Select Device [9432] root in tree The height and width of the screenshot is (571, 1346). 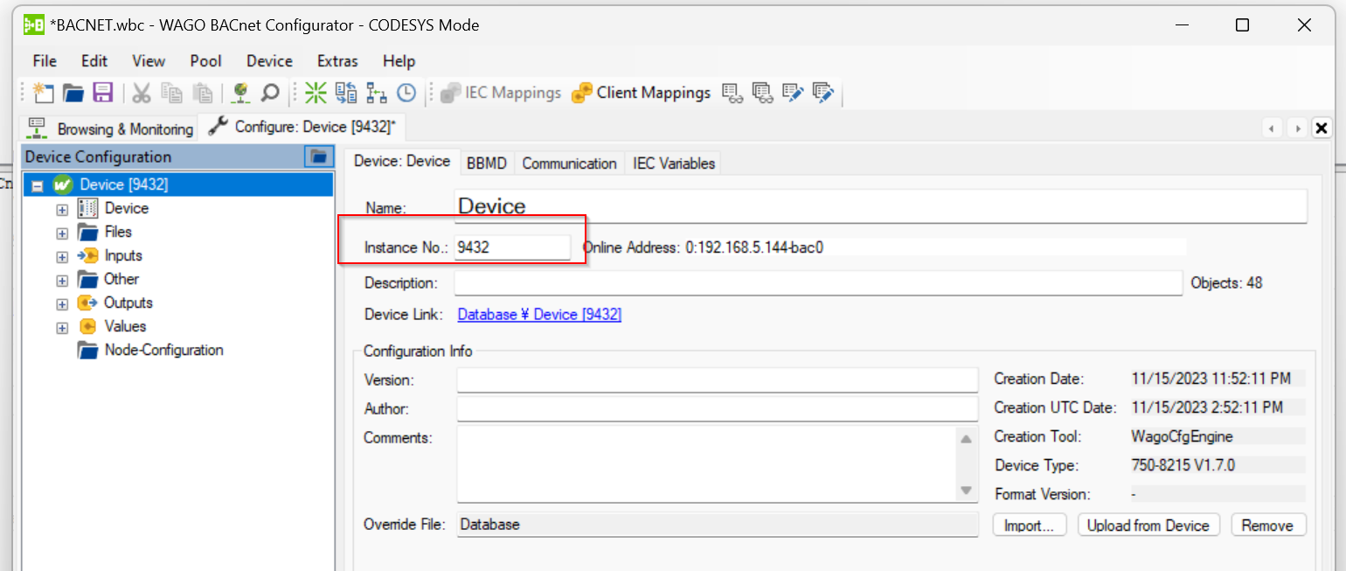tap(124, 185)
